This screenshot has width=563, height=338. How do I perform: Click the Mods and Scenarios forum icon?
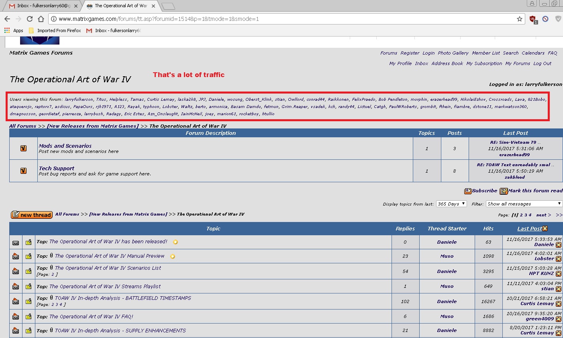pos(23,149)
